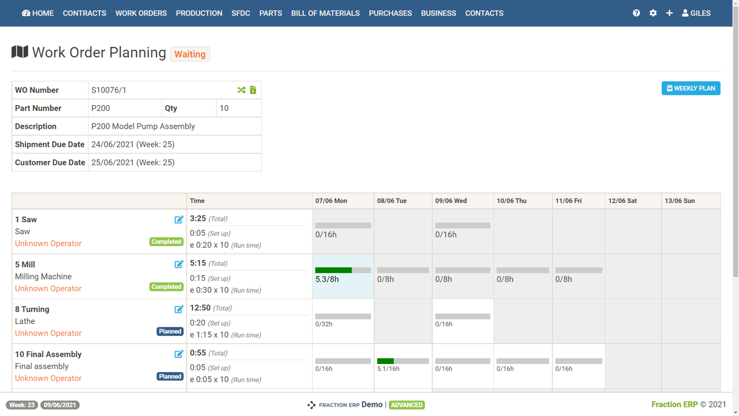
Task: Go to the Home page
Action: click(38, 13)
